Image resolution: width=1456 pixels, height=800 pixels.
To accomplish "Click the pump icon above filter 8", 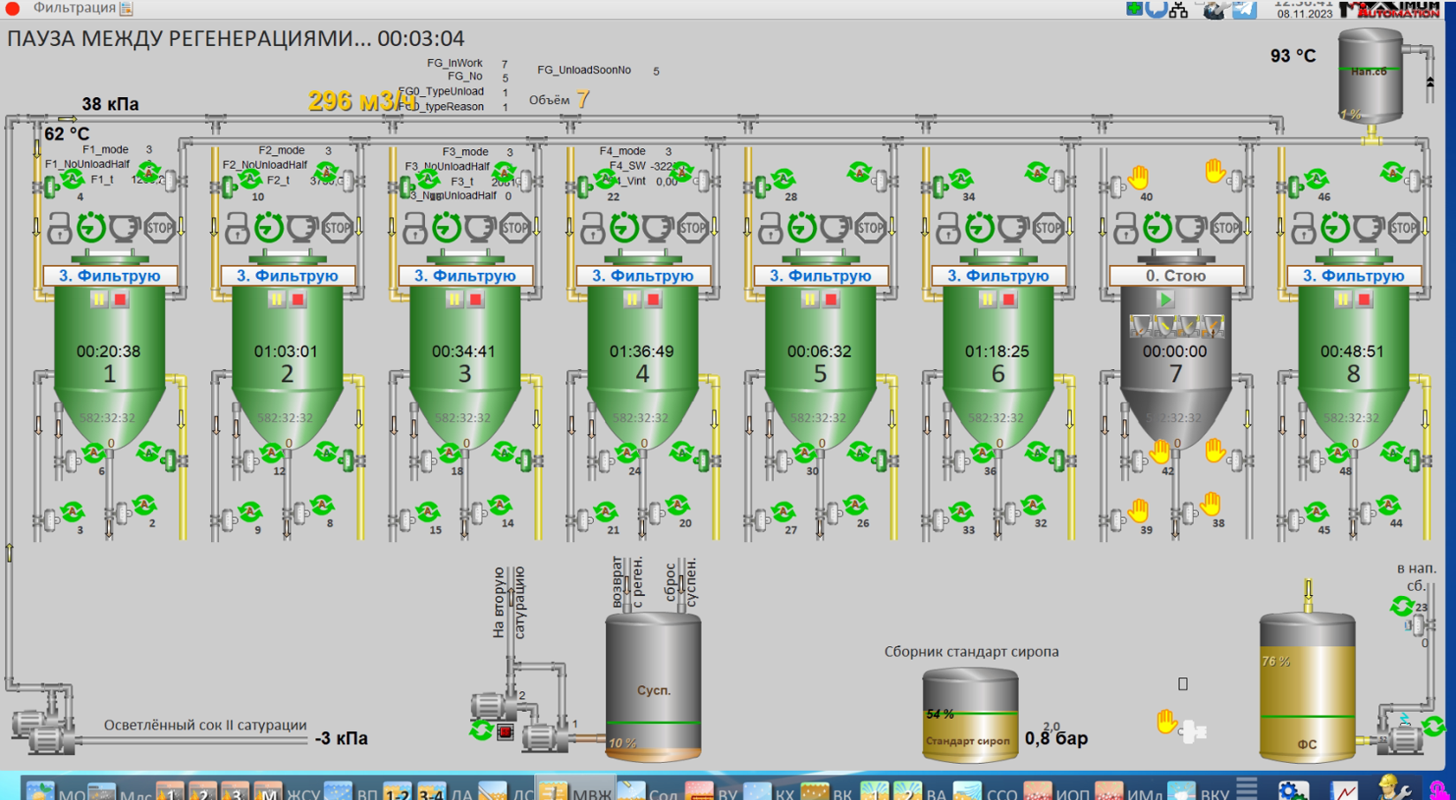I will 1368,229.
